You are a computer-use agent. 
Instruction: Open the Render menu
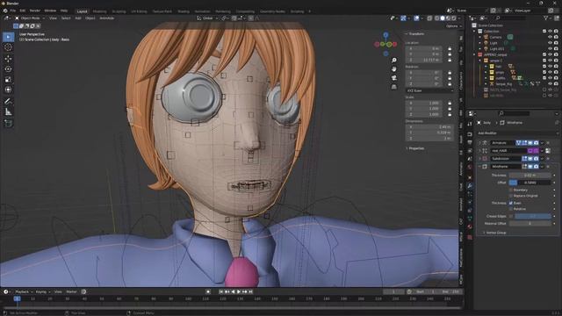[35, 11]
